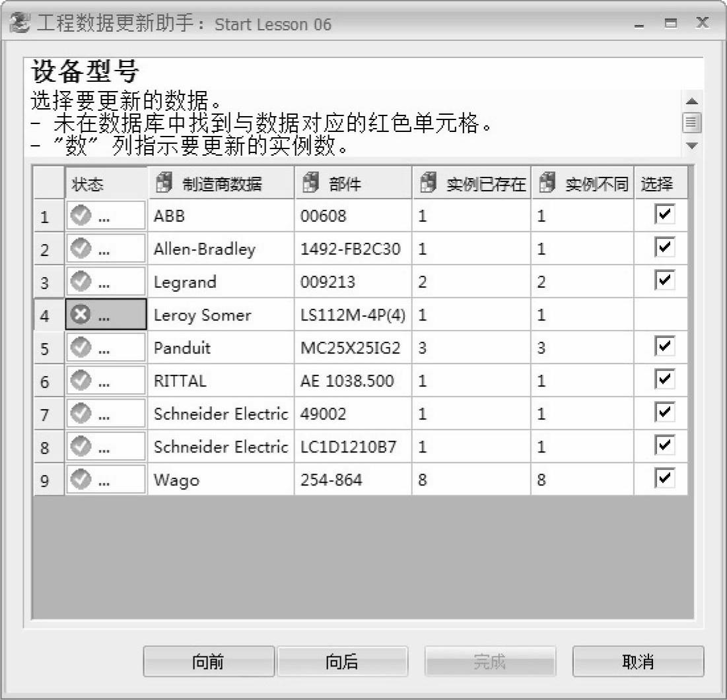Click the icon in the 部件 column header

tap(310, 182)
